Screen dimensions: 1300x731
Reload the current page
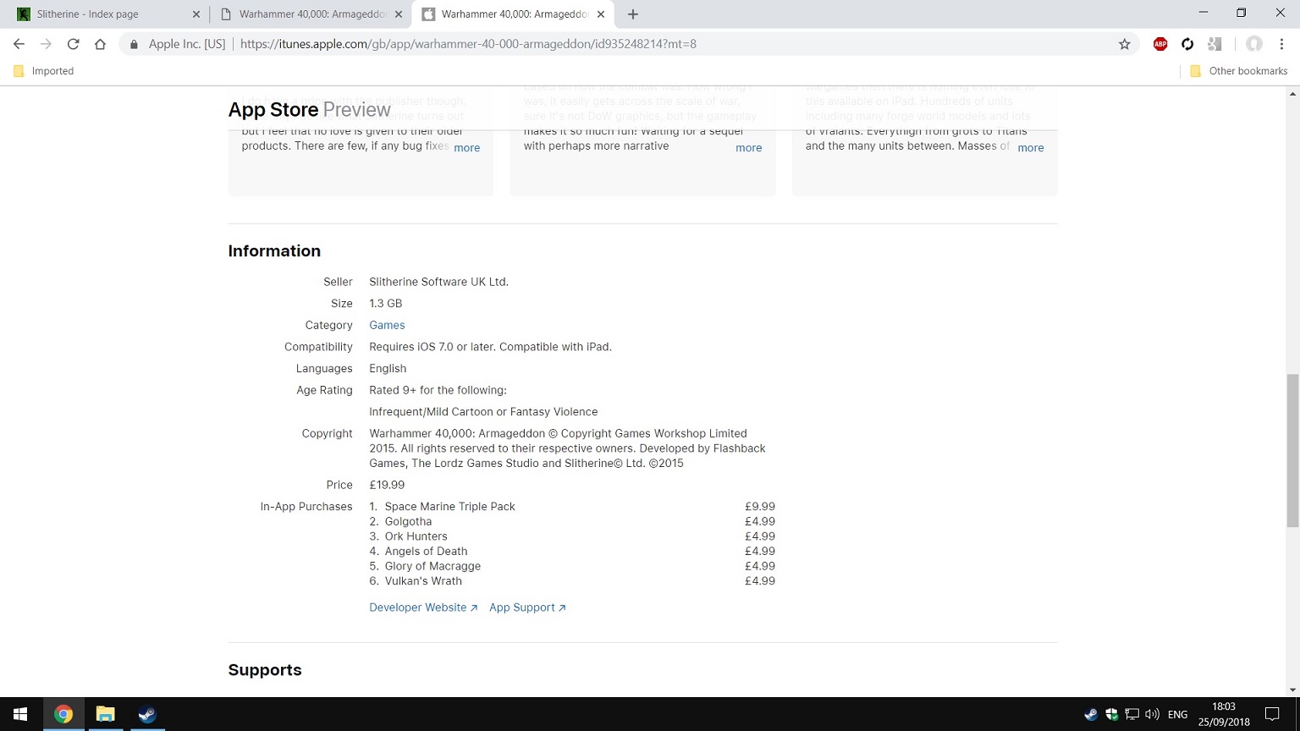tap(73, 44)
